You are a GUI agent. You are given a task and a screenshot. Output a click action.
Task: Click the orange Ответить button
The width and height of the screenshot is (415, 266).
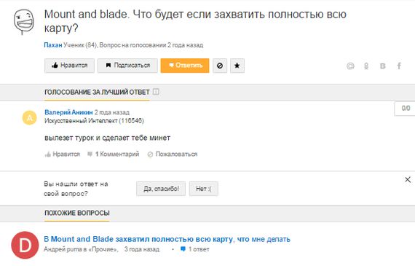pos(185,66)
